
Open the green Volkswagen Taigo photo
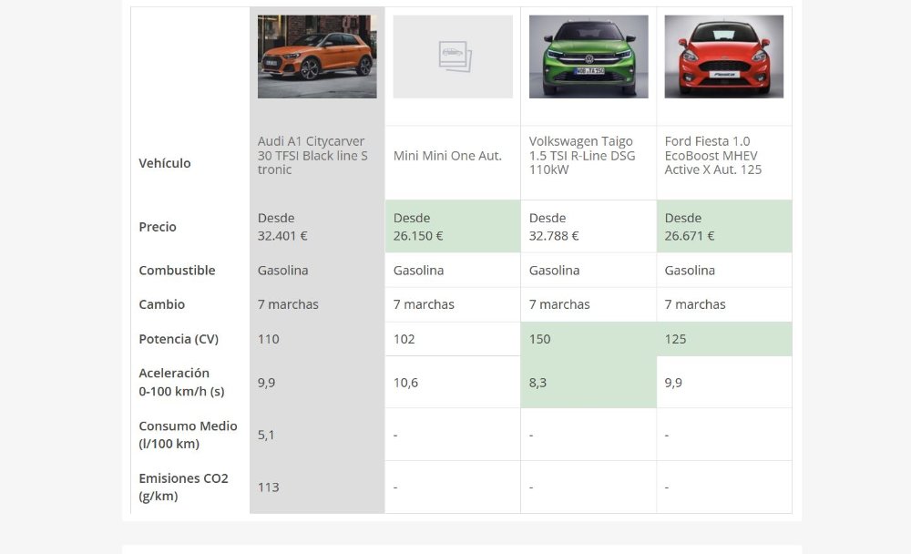point(589,56)
